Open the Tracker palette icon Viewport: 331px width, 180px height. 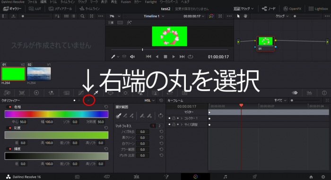coord(125,93)
